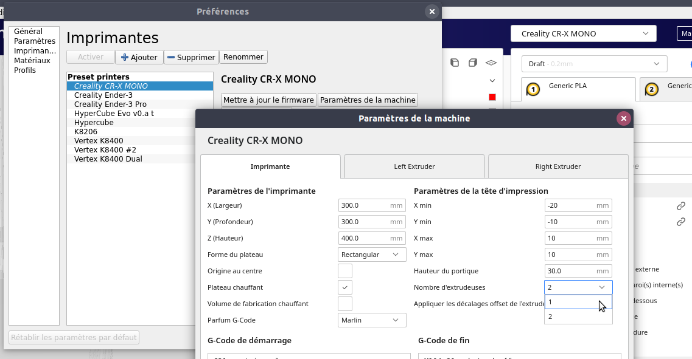The width and height of the screenshot is (692, 359).
Task: Click the Supprimer button
Action: pos(191,57)
